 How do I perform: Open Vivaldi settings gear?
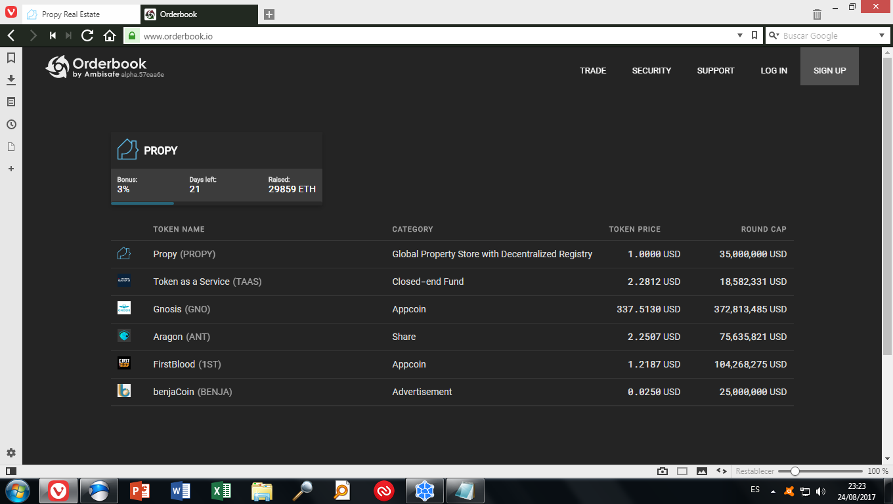click(x=11, y=453)
